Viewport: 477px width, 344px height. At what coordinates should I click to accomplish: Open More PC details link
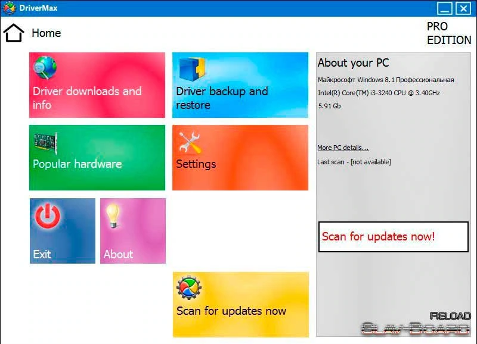[343, 148]
